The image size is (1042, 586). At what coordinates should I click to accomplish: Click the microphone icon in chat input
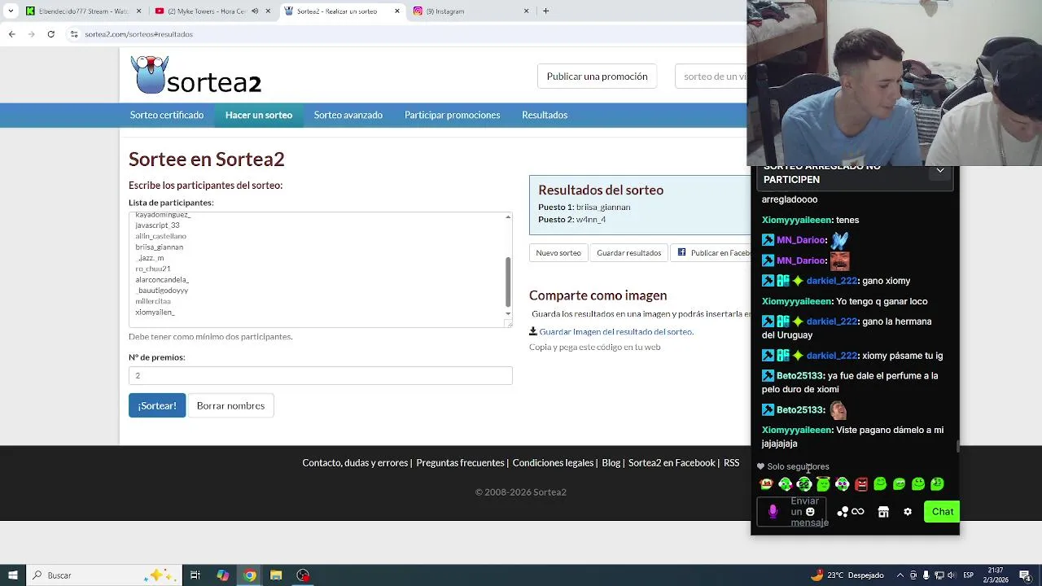[773, 512]
